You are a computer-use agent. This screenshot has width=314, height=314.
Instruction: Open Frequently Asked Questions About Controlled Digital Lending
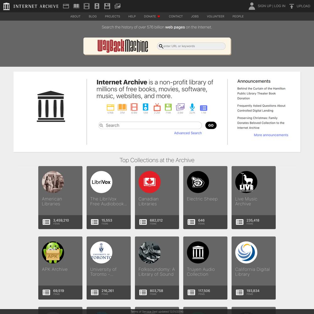(261, 108)
